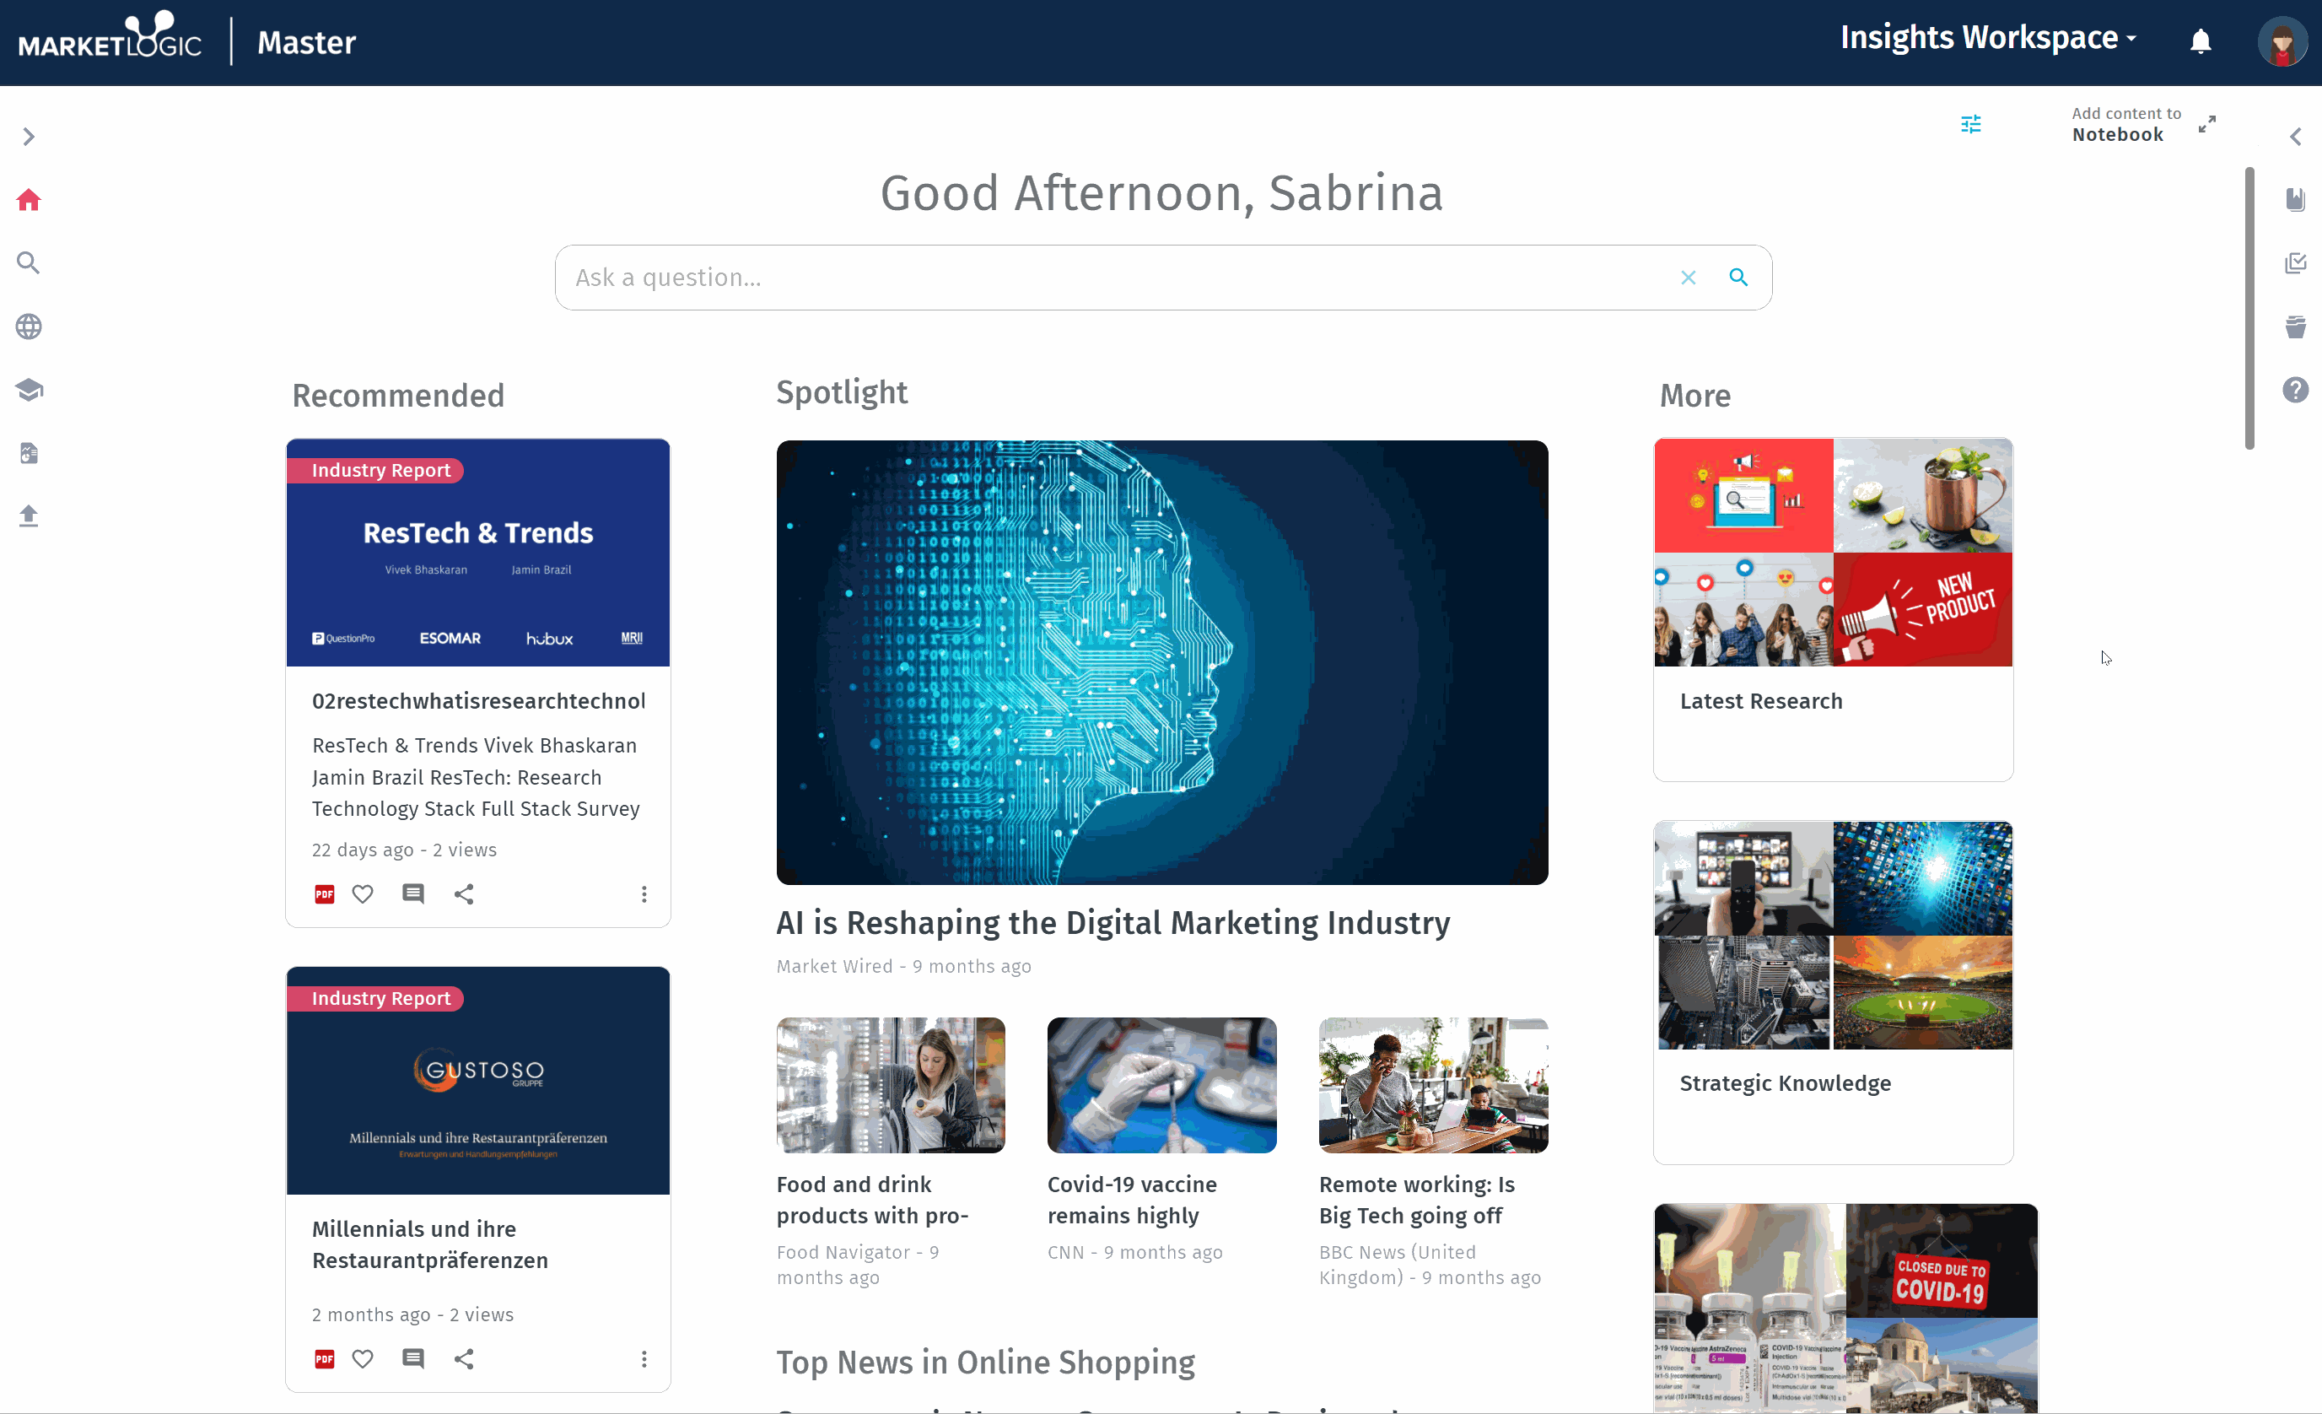Image resolution: width=2322 pixels, height=1414 pixels.
Task: Open the search icon in left sidebar
Action: click(x=29, y=263)
